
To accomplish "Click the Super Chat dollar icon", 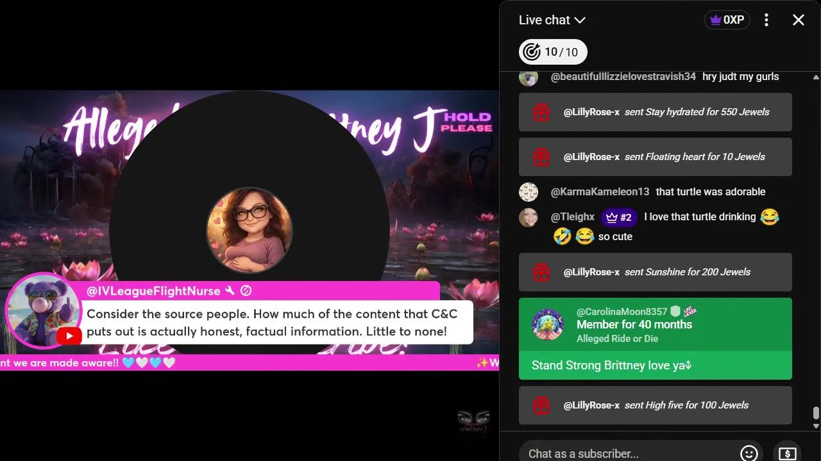I will tap(787, 453).
